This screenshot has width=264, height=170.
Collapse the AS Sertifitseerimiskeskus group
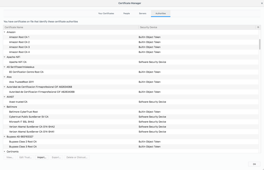[4, 67]
